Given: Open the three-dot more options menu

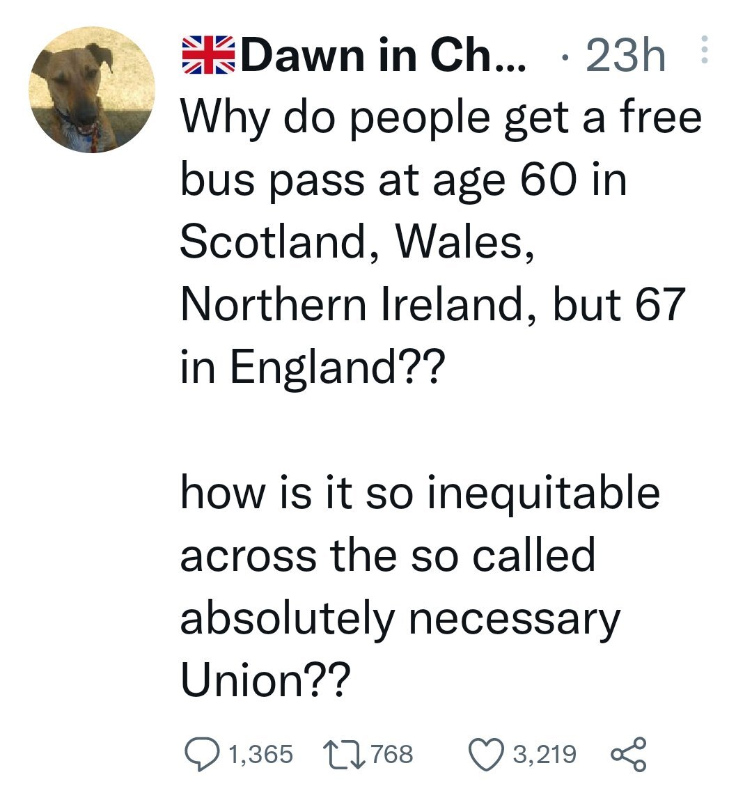Looking at the screenshot, I should tap(704, 49).
